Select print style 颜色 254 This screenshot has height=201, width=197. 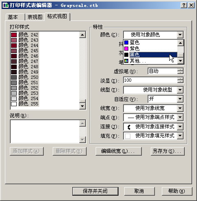pyautogui.click(x=25, y=98)
